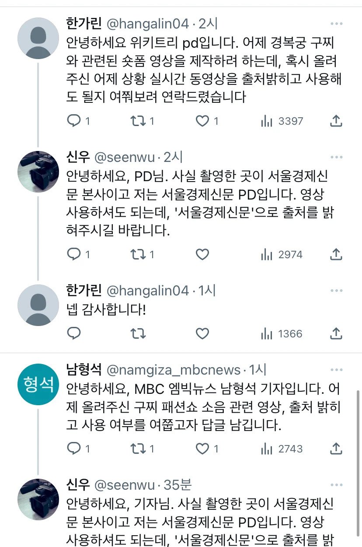View analytics showing 2974 views
Image resolution: width=362 pixels, height=547 pixels.
[x=282, y=254]
